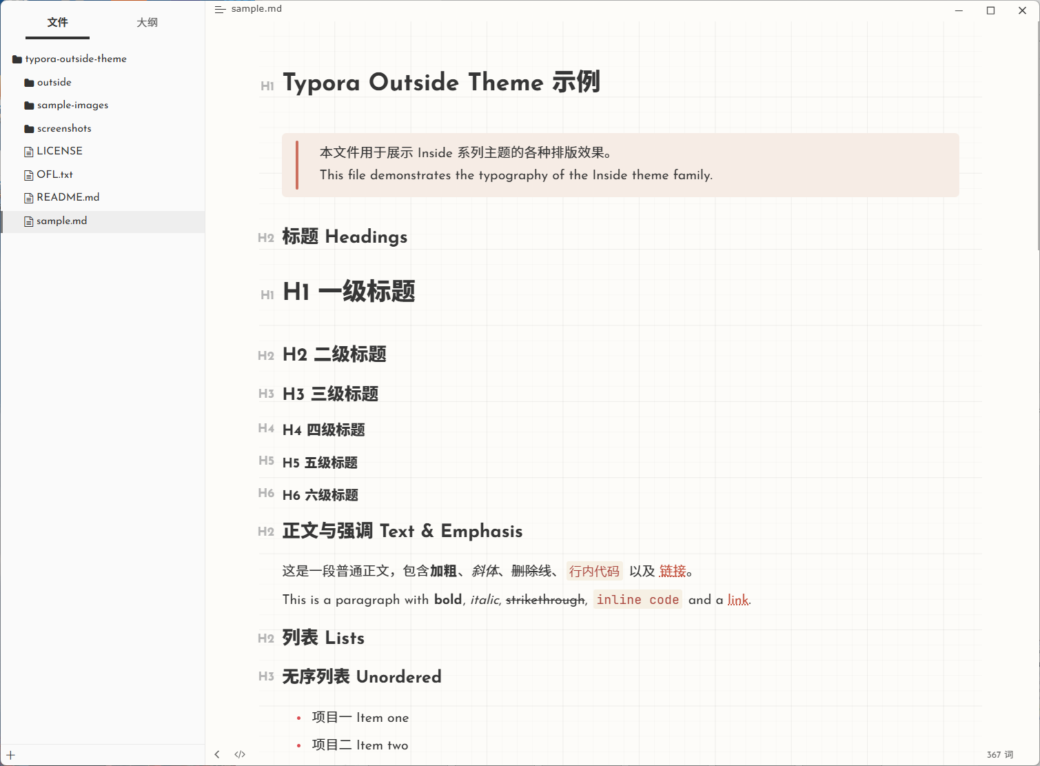The image size is (1040, 766).
Task: Click the H2 marker beside 正文与强调 heading
Action: 266,532
